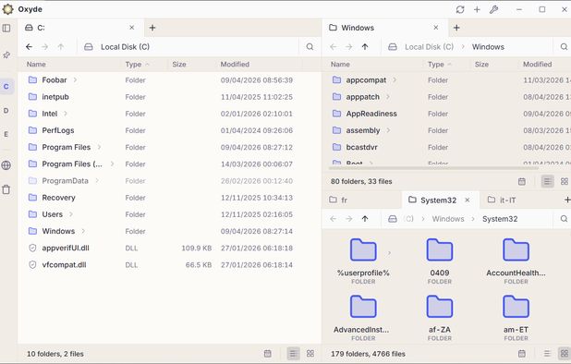Add a new tab next to C:

click(152, 28)
